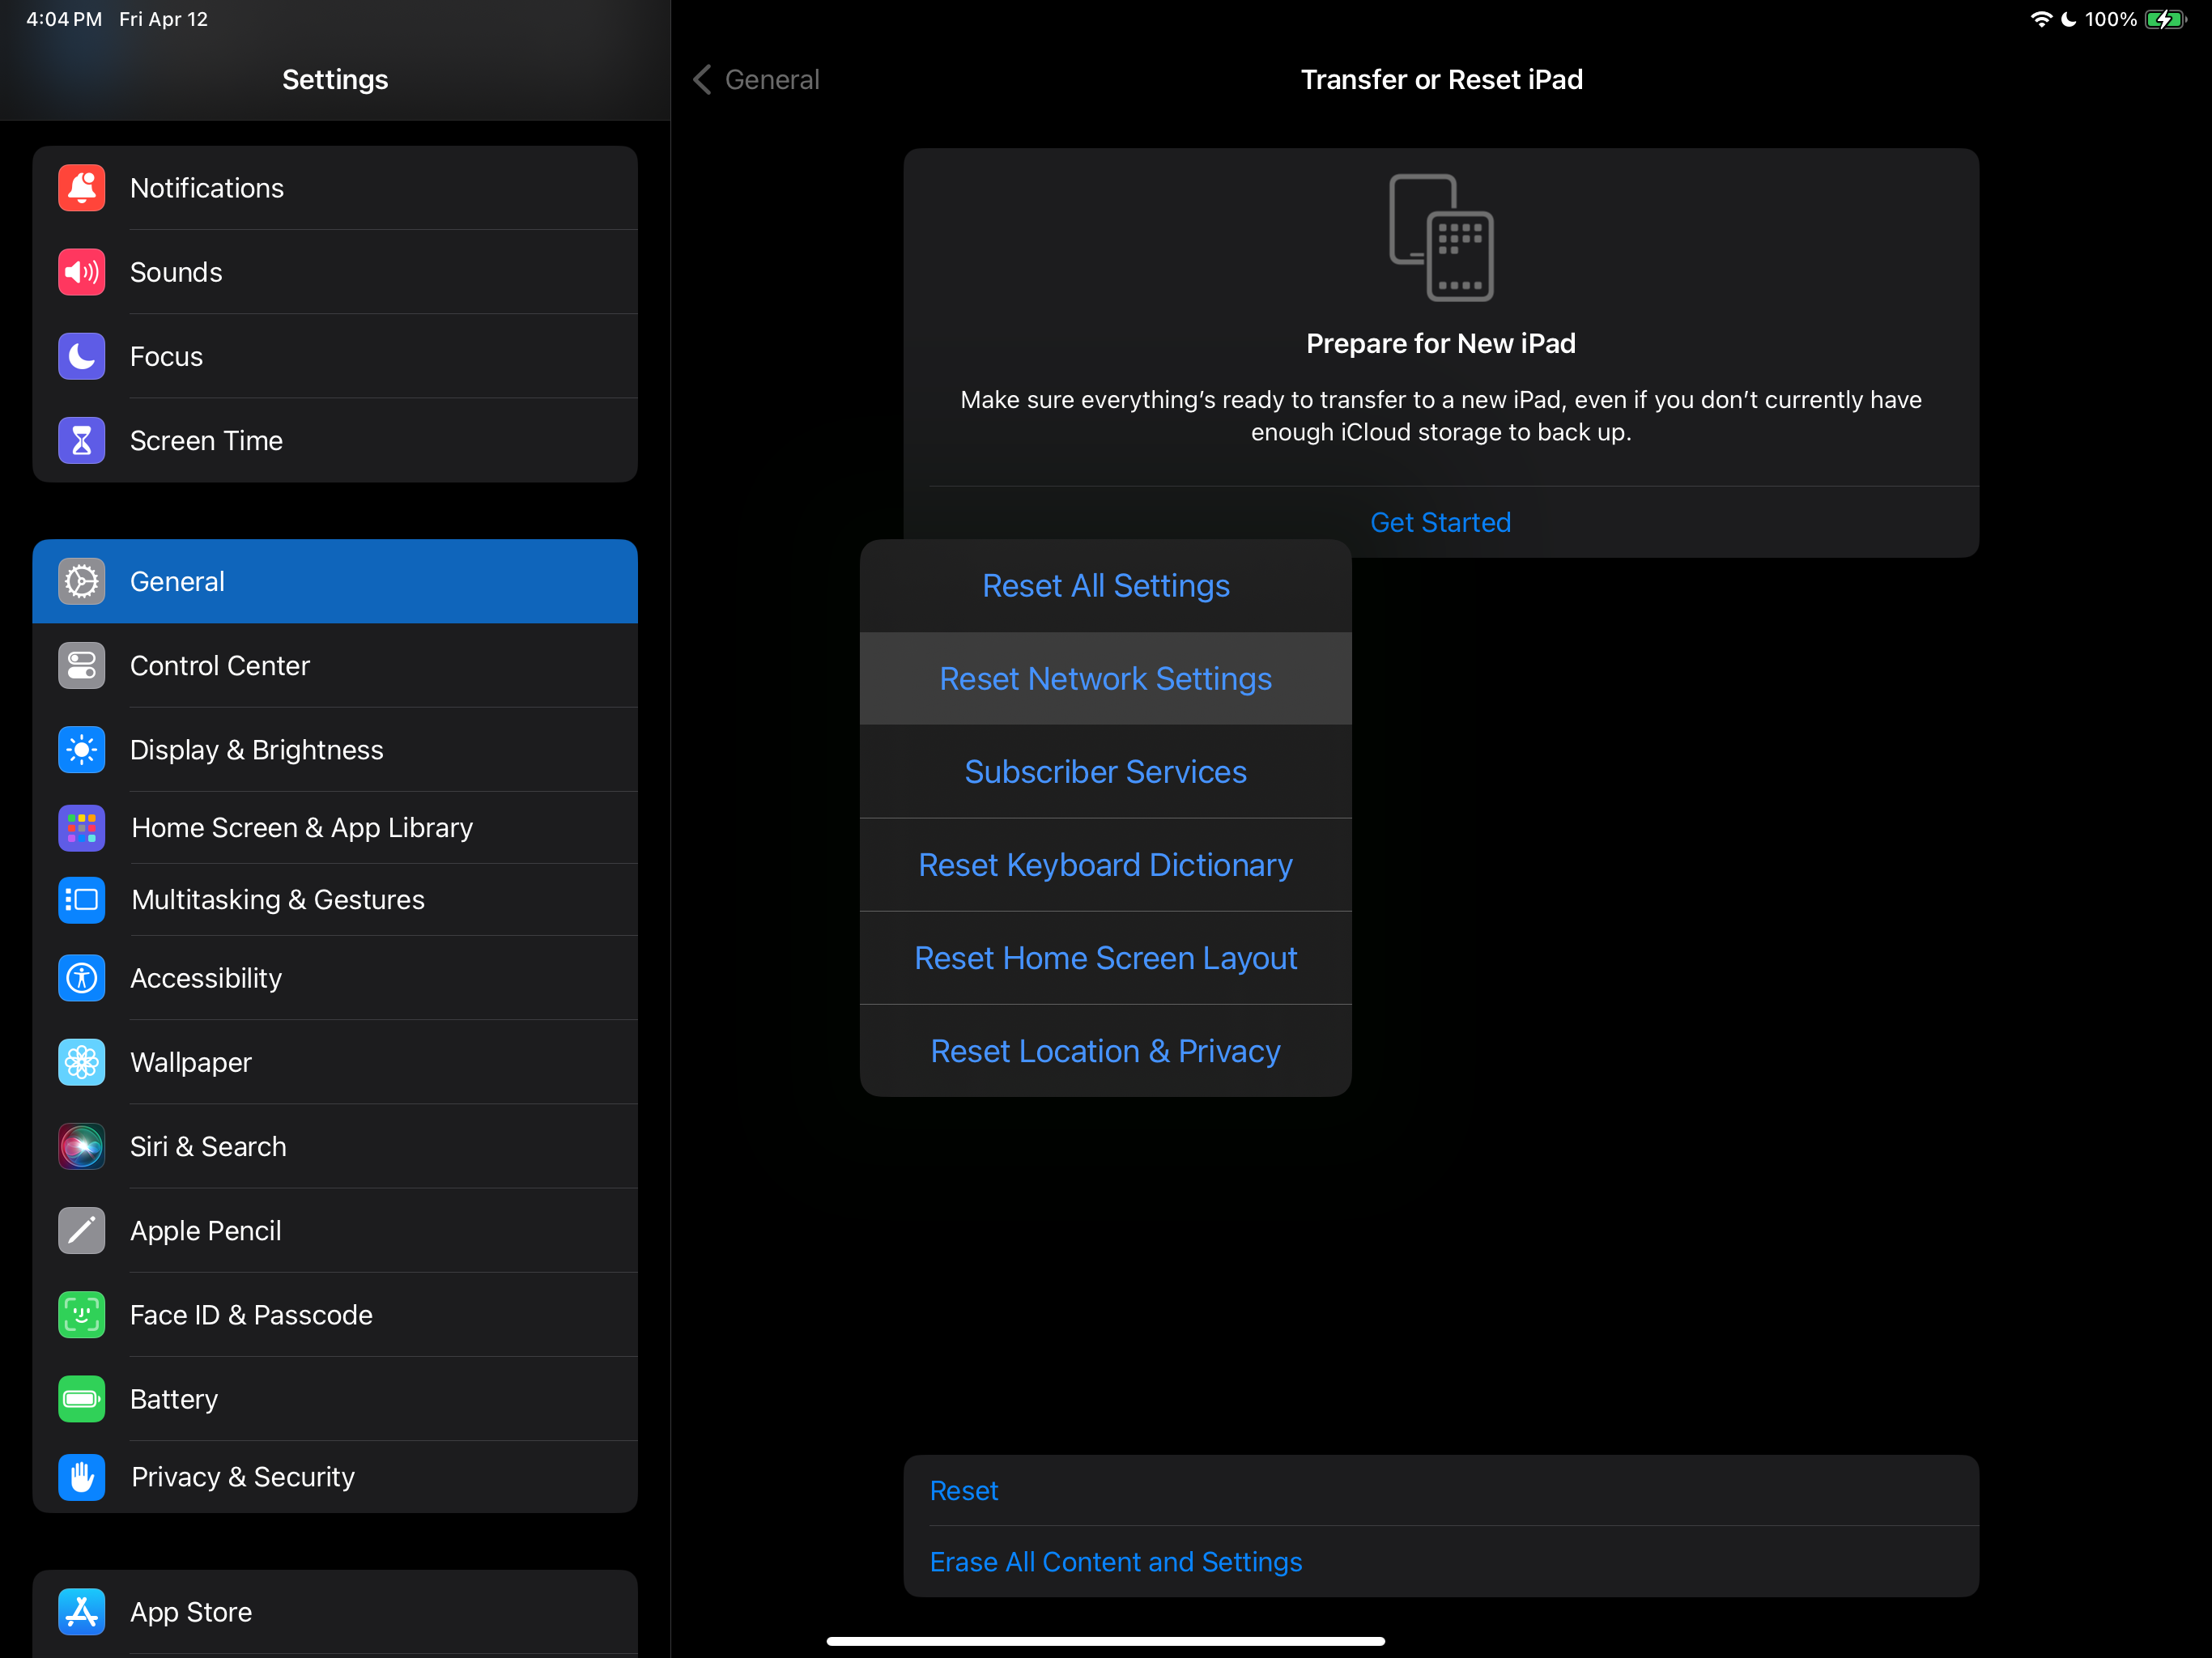Open Focus settings label
Screen dimensions: 2212x1658
point(166,356)
